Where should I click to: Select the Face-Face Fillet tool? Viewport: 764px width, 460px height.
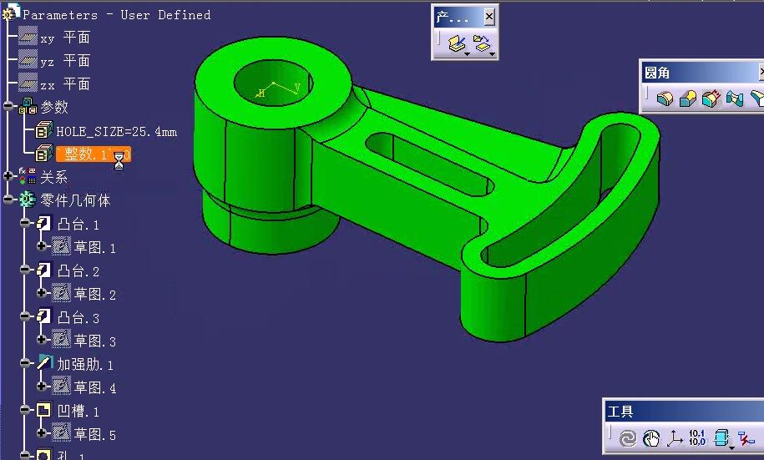coord(734,98)
